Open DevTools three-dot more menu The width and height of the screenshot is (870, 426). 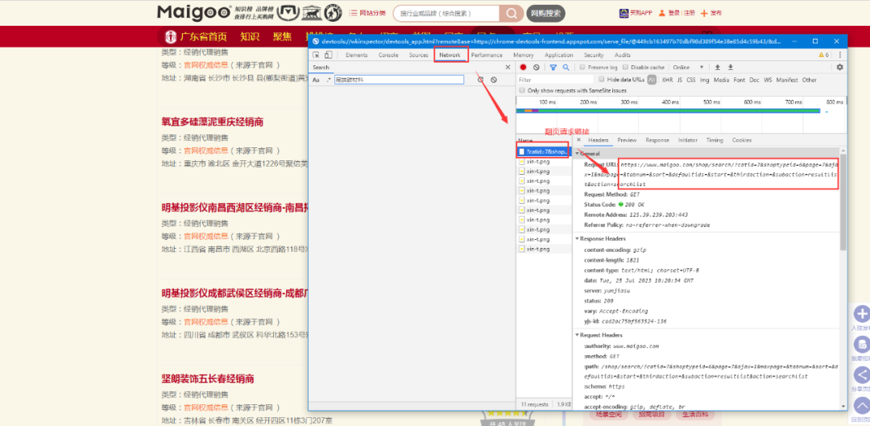coord(840,55)
